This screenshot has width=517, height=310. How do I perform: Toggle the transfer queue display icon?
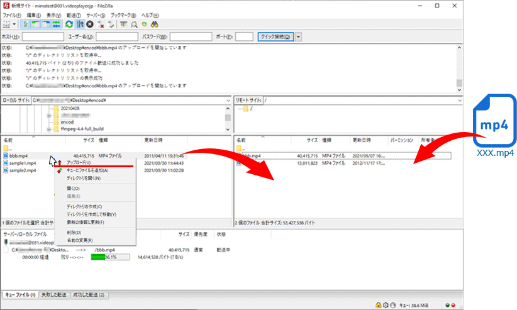tap(56, 24)
